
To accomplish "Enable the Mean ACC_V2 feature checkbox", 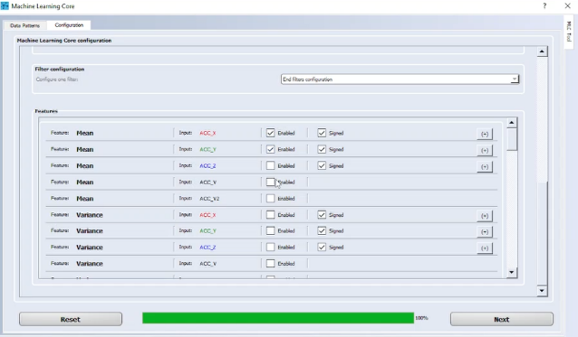I will pyautogui.click(x=271, y=199).
